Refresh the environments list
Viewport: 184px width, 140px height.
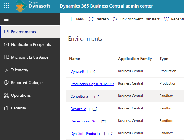(98, 19)
